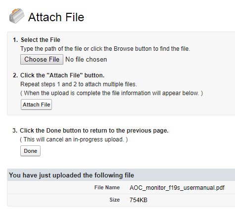The image size is (235, 210).
Task: Click the "This will cancel an in-progress upload" note
Action: (x=74, y=140)
